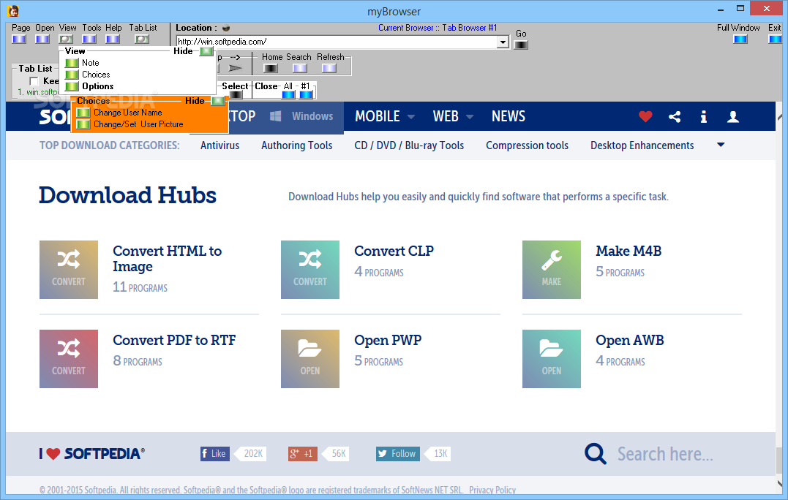Click the green View menu button
The image size is (788, 500).
pyautogui.click(x=66, y=39)
